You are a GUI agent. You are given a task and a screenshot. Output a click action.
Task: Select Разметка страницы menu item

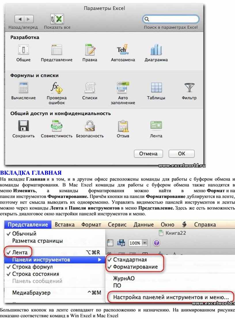(54, 241)
